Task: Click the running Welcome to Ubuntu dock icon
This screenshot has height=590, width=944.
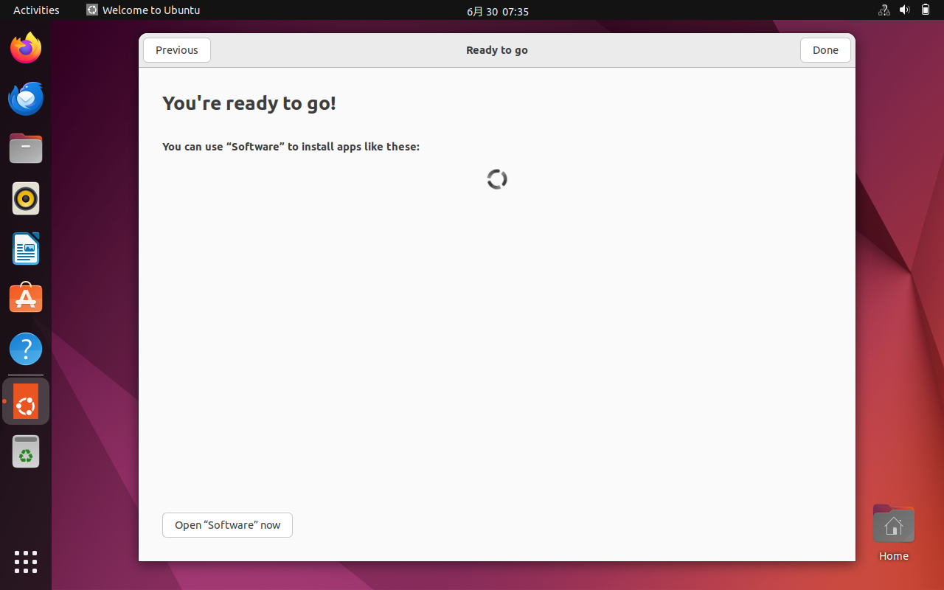Action: [x=26, y=401]
